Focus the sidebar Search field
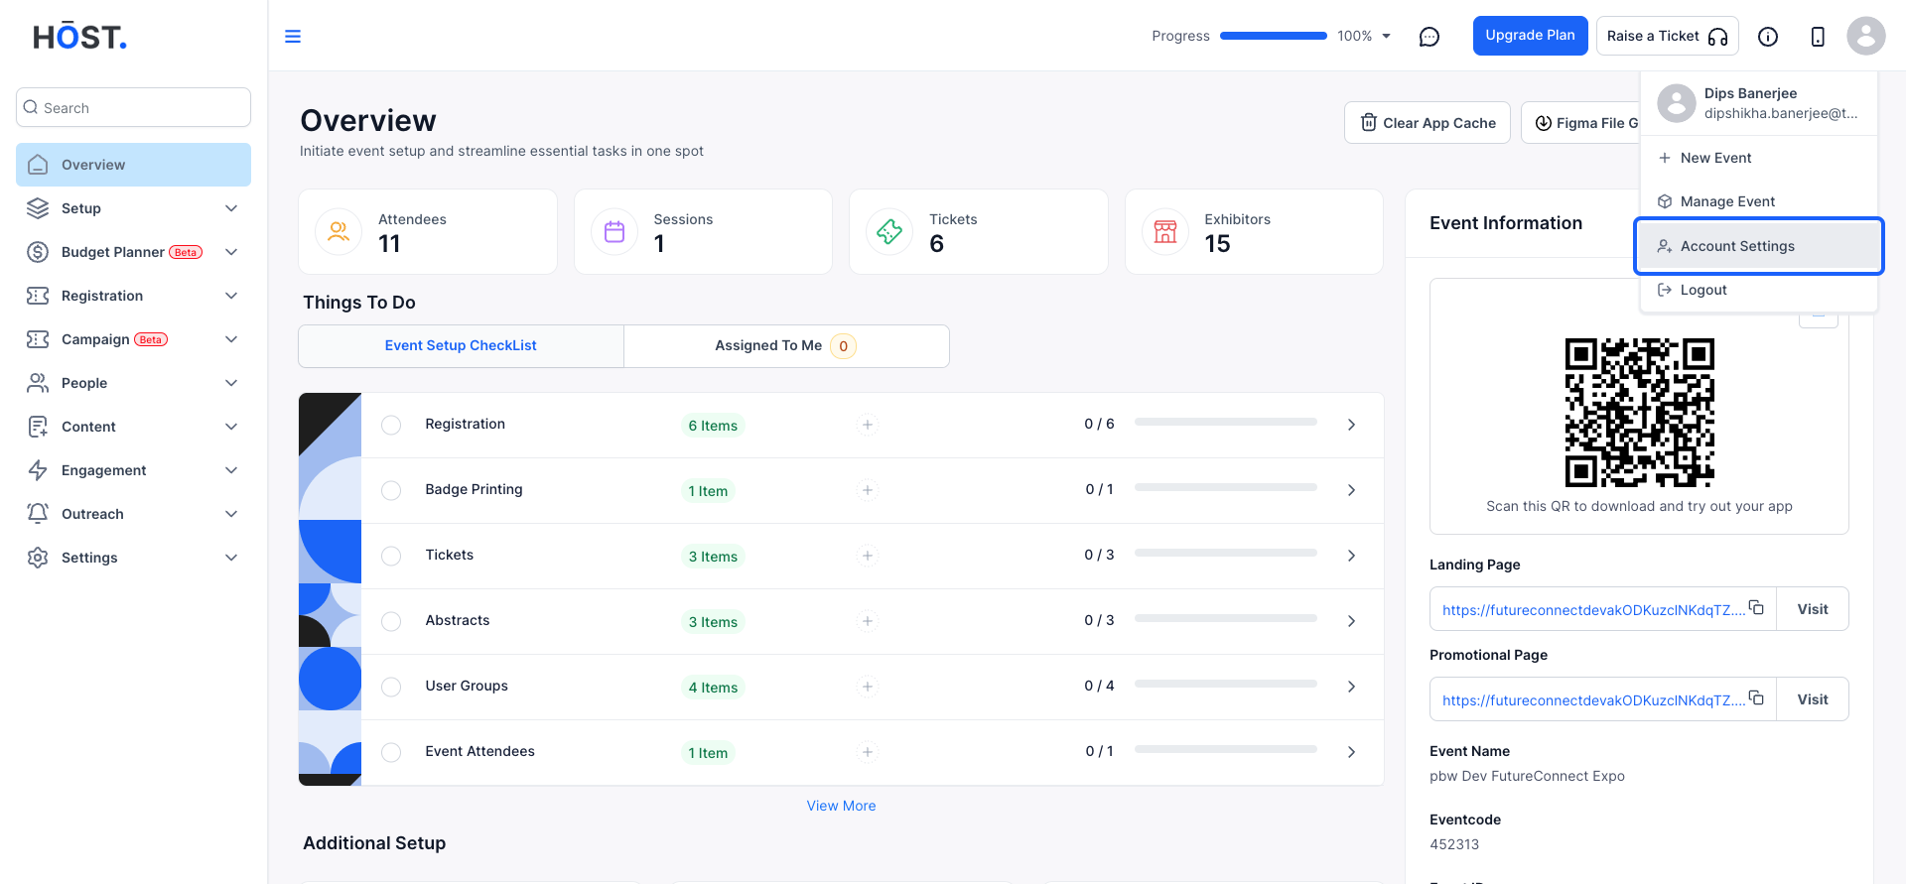The height and width of the screenshot is (884, 1906). [133, 107]
